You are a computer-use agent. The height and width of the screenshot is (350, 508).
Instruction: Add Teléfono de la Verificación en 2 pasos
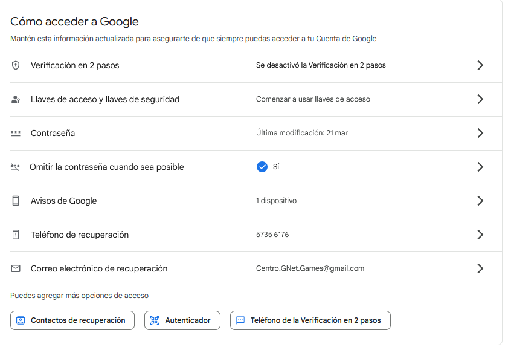(x=310, y=320)
